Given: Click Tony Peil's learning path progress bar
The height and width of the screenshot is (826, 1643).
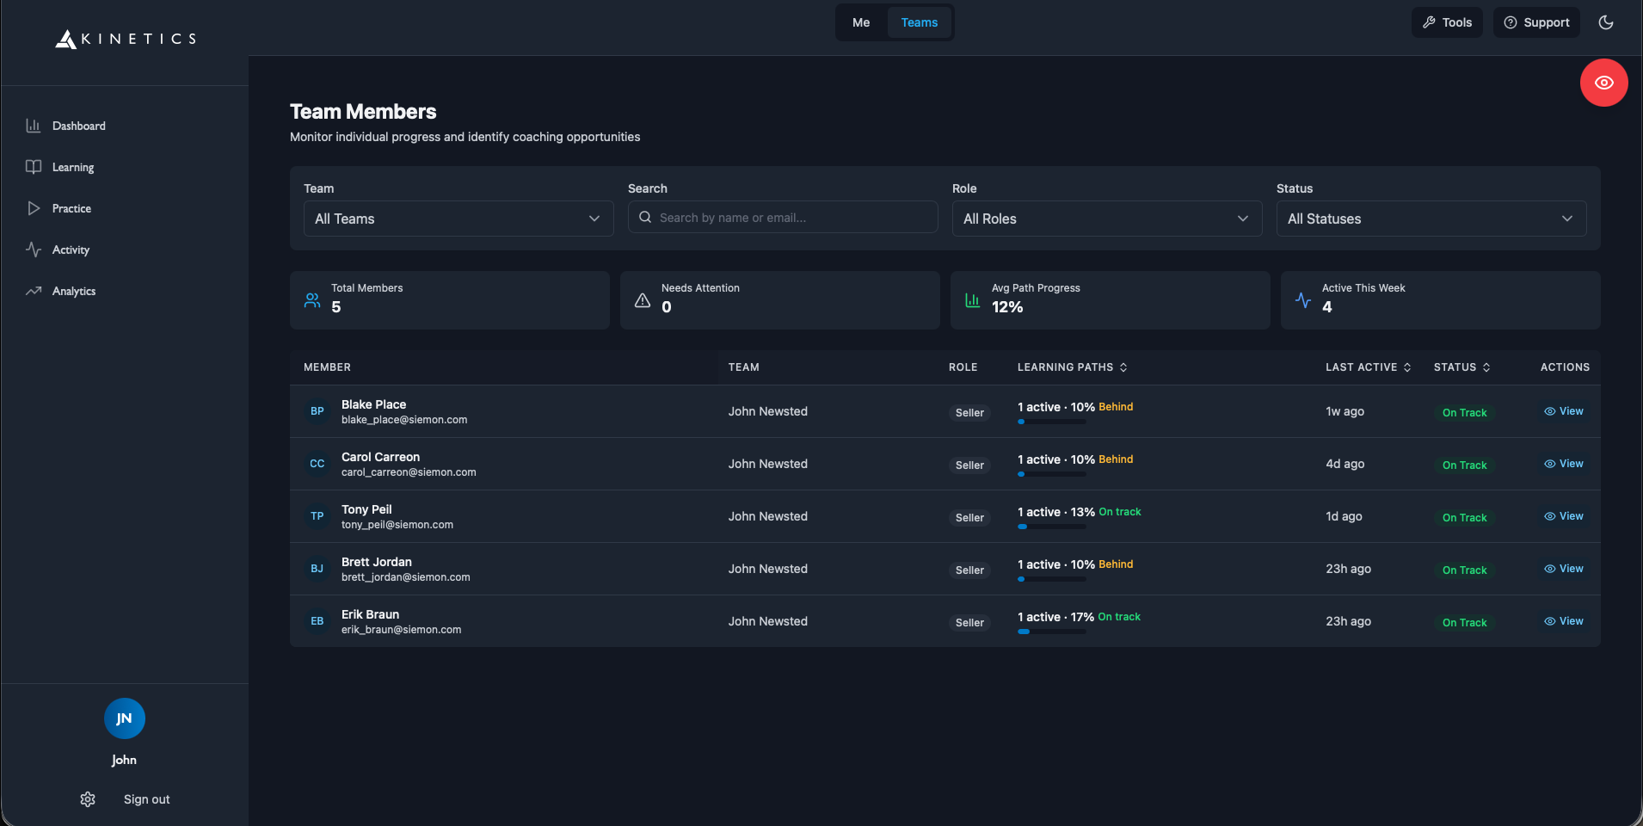Looking at the screenshot, I should [x=1053, y=527].
